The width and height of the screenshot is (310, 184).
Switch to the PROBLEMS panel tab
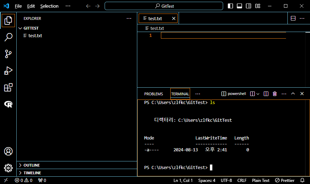tap(154, 94)
